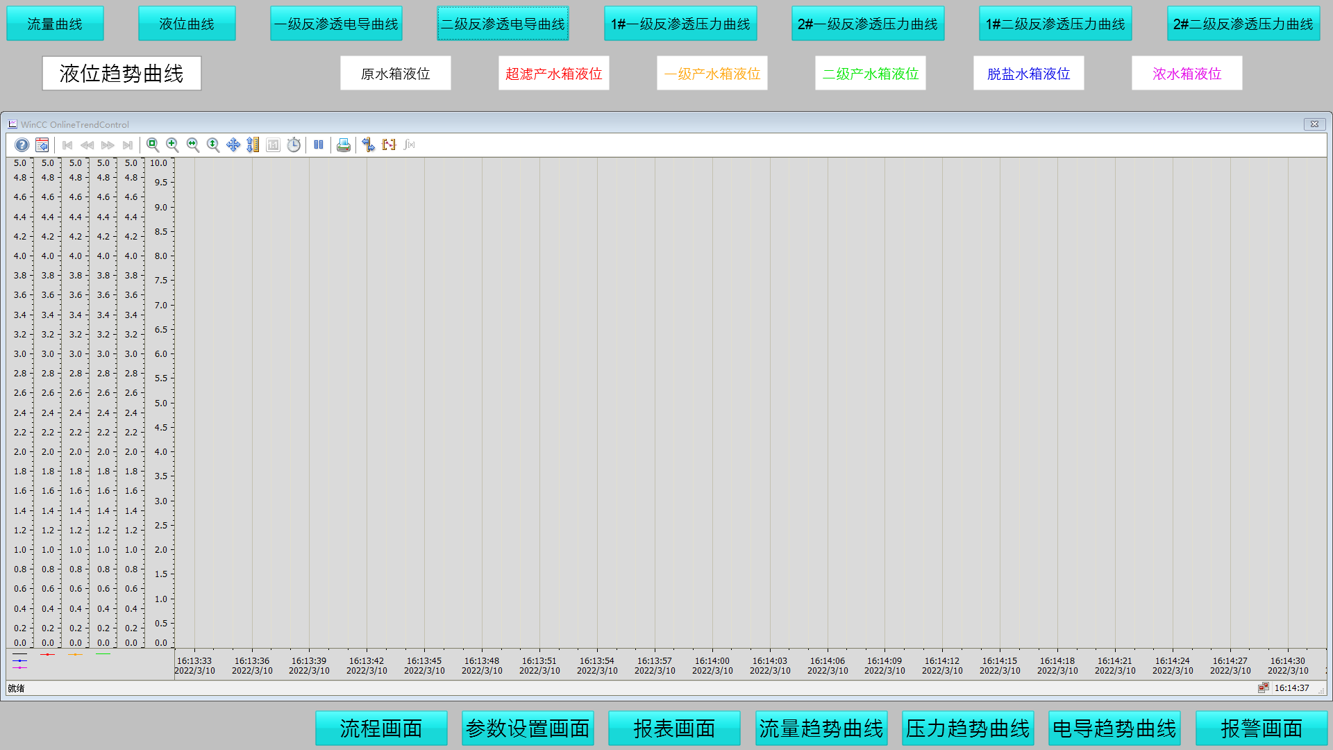Click the zoom in/out plus magnifier
Viewport: 1333px width, 750px height.
173,145
